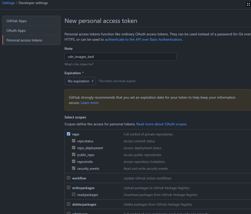The image size is (251, 214).
Task: Toggle the public_repo checkbox
Action: click(74, 155)
